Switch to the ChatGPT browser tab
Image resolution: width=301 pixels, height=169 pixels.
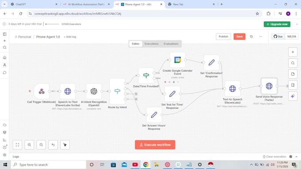tap(35, 4)
